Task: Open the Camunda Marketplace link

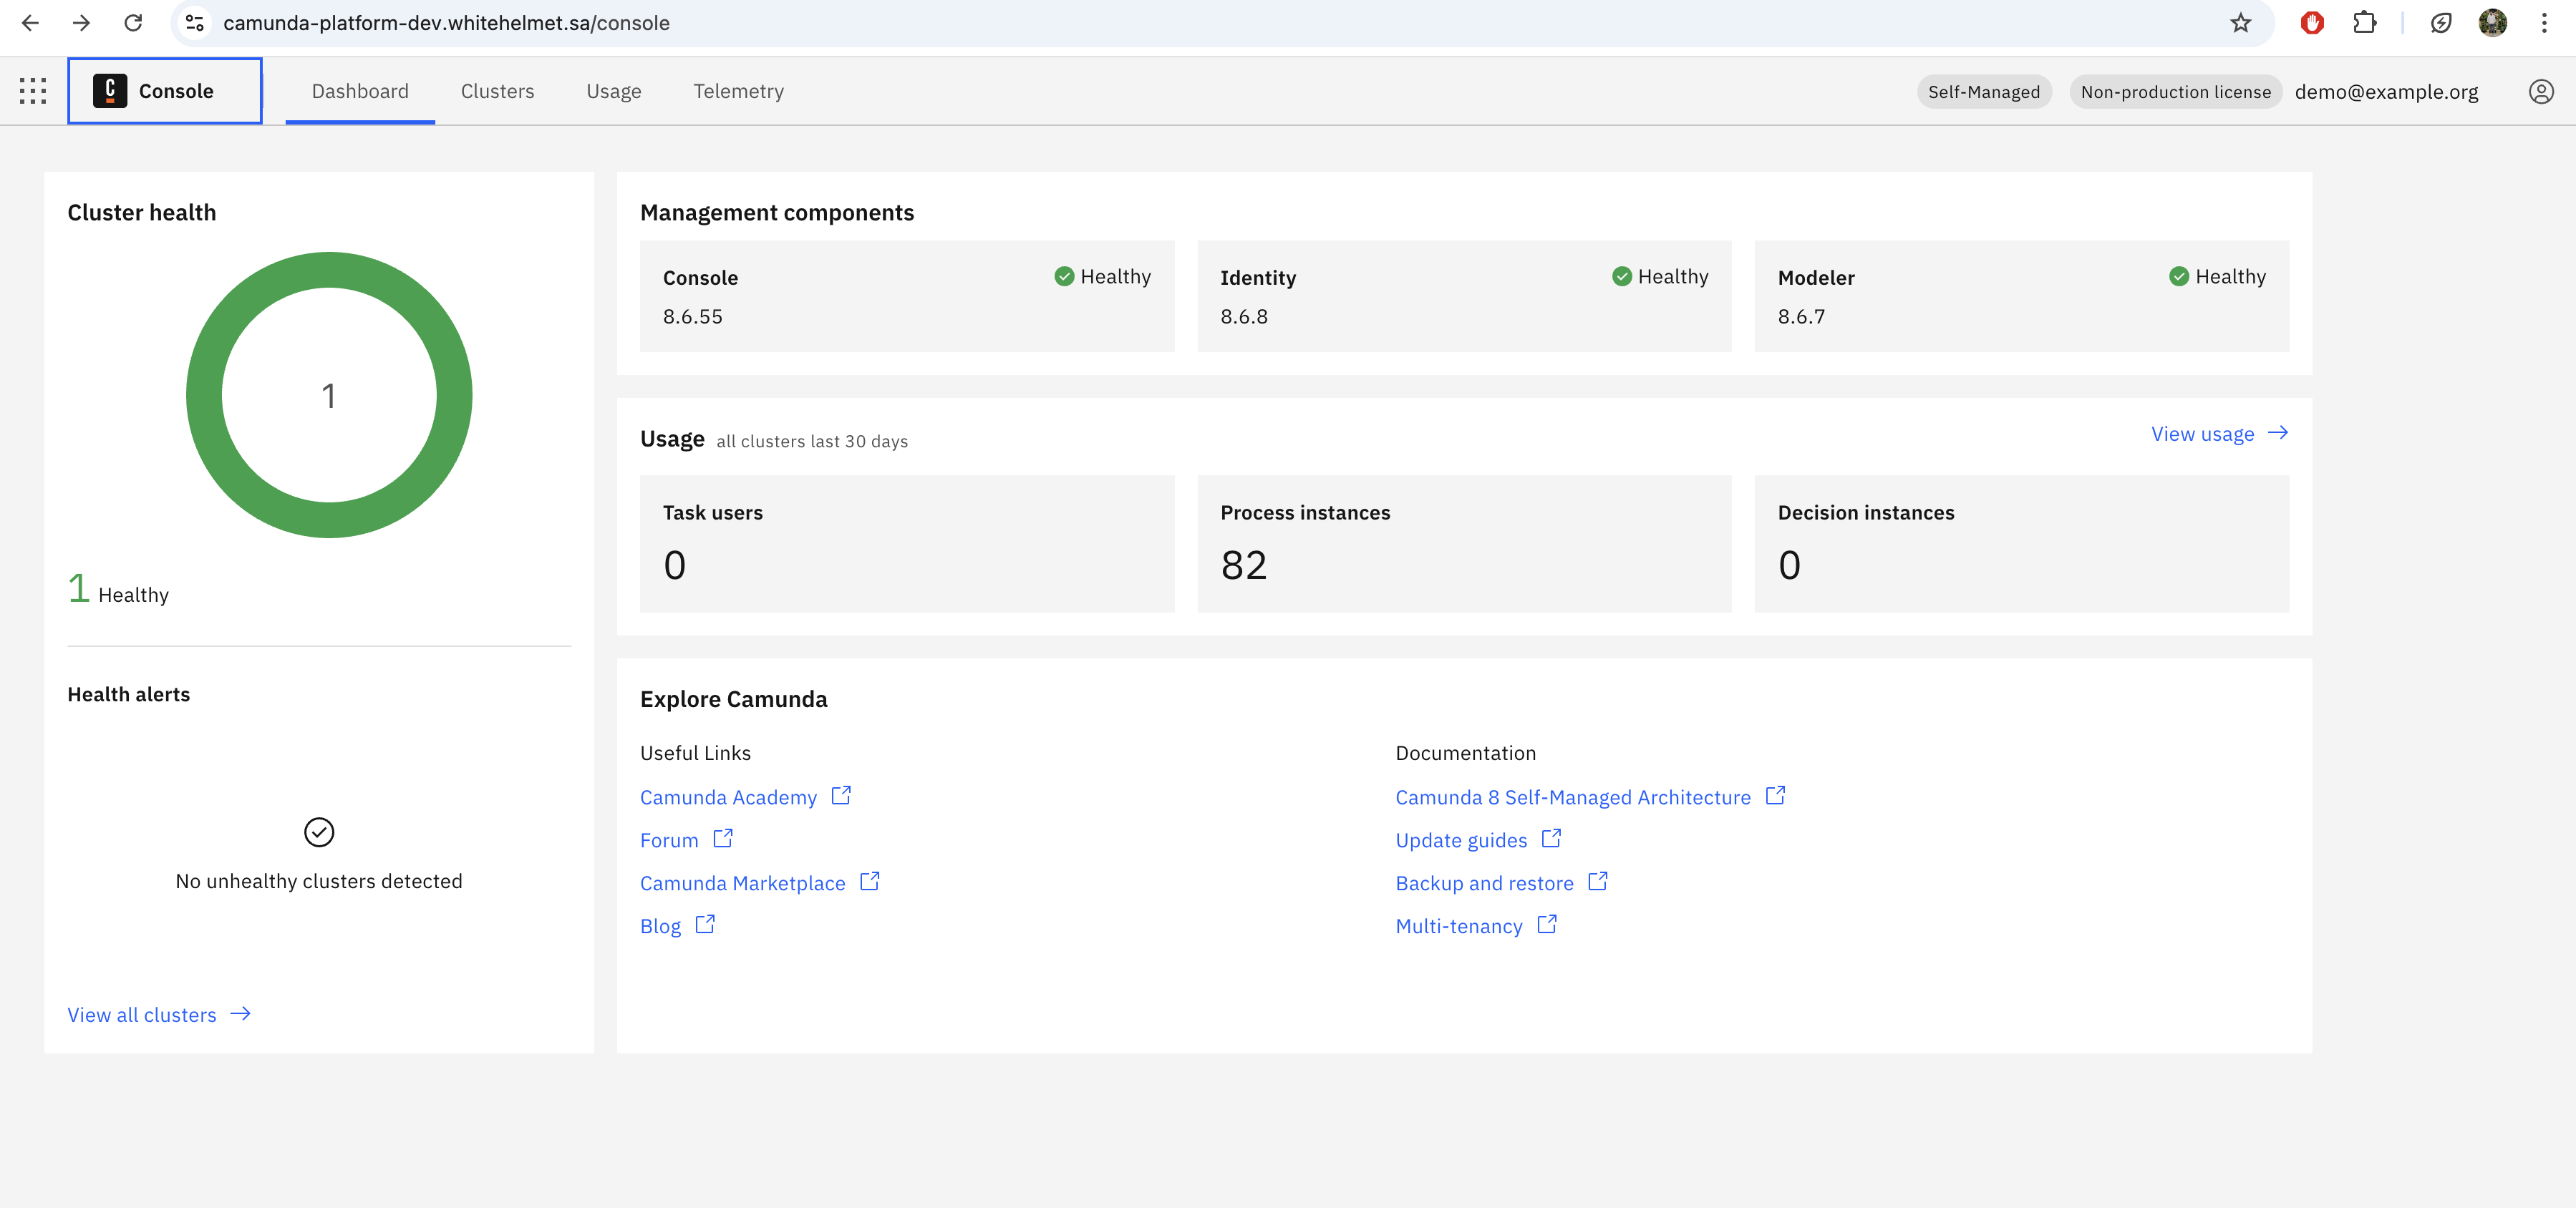Action: point(742,883)
